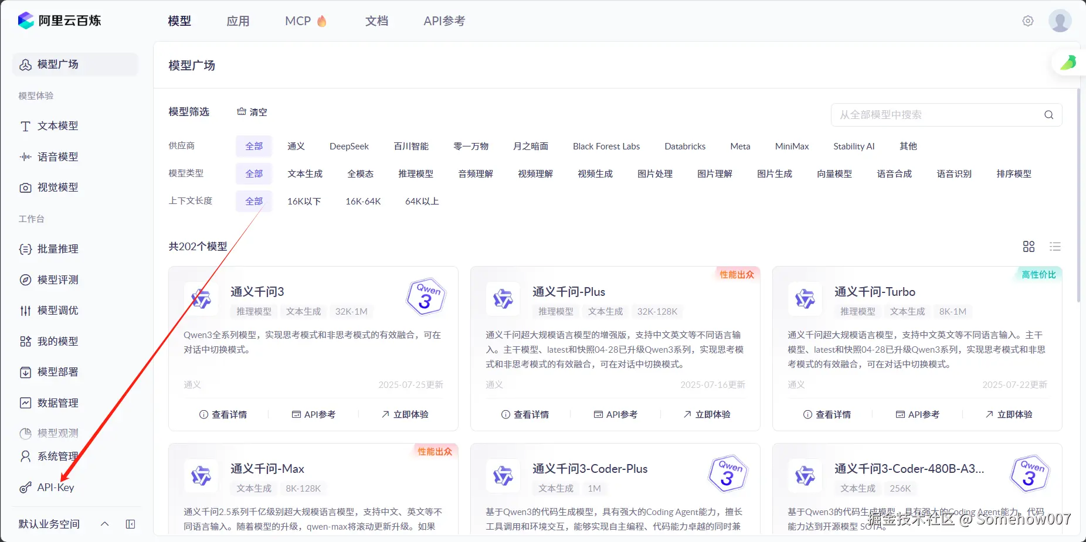
Task: Open the API参考 top navigation tab
Action: coord(444,21)
